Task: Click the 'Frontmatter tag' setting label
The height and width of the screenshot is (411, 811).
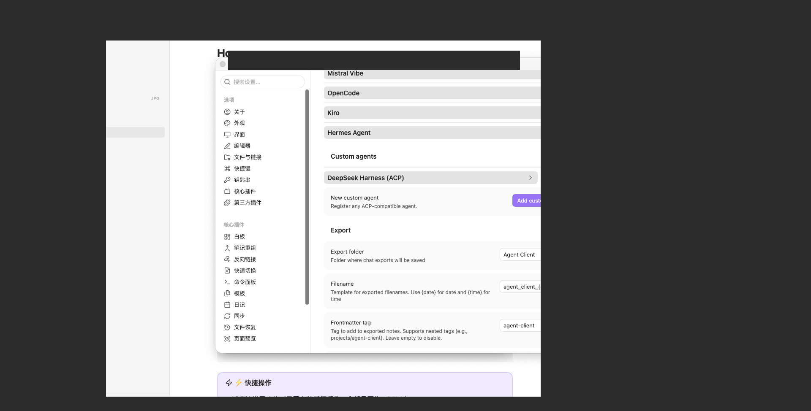Action: click(351, 323)
